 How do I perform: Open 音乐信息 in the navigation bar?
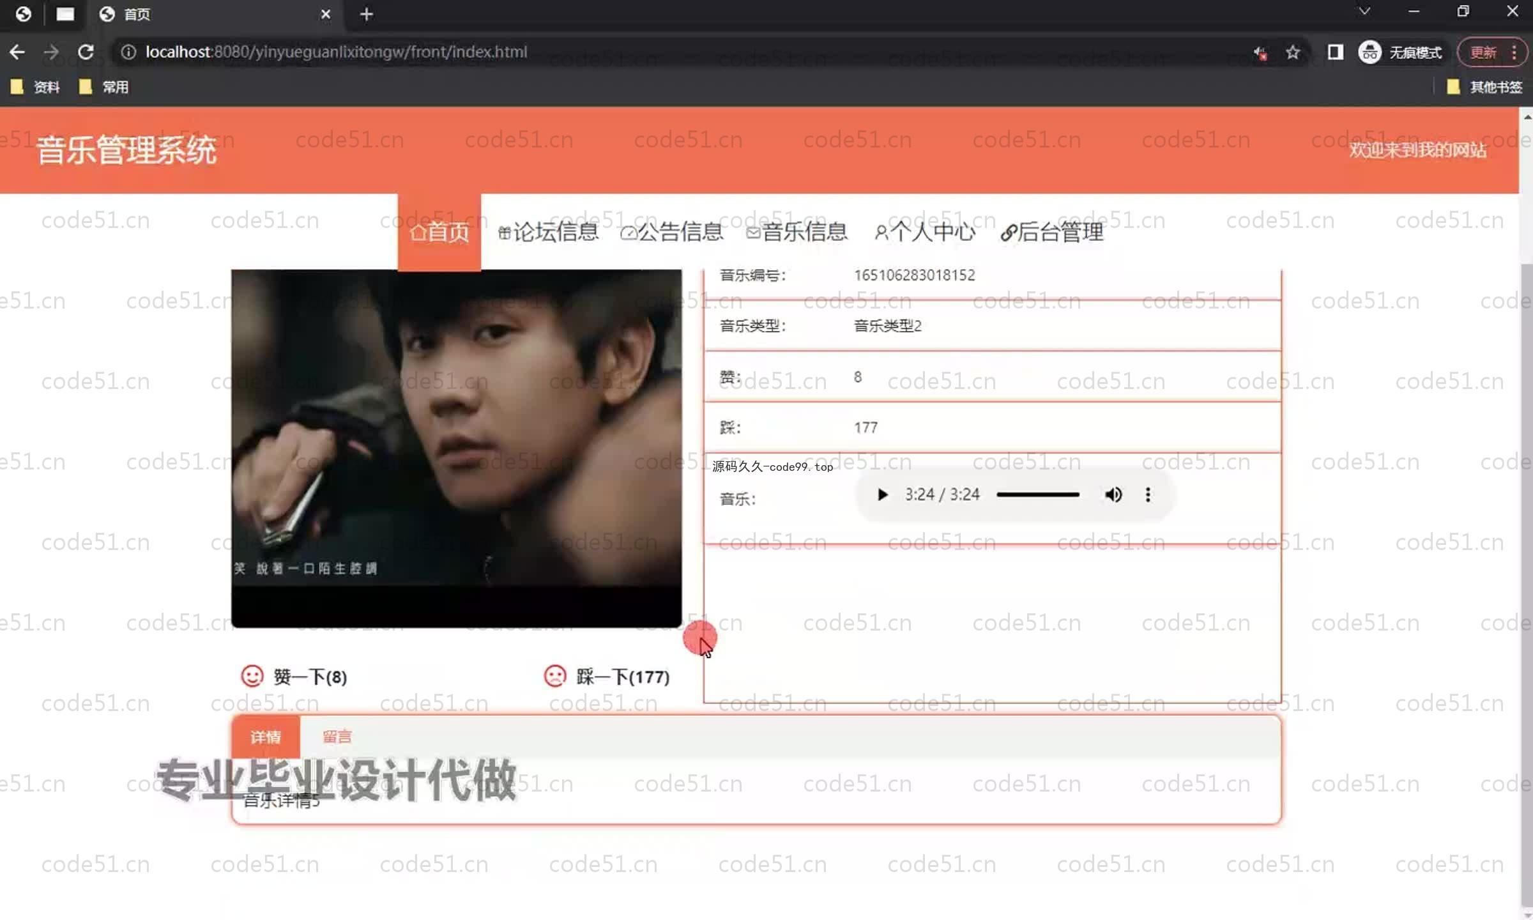[797, 232]
